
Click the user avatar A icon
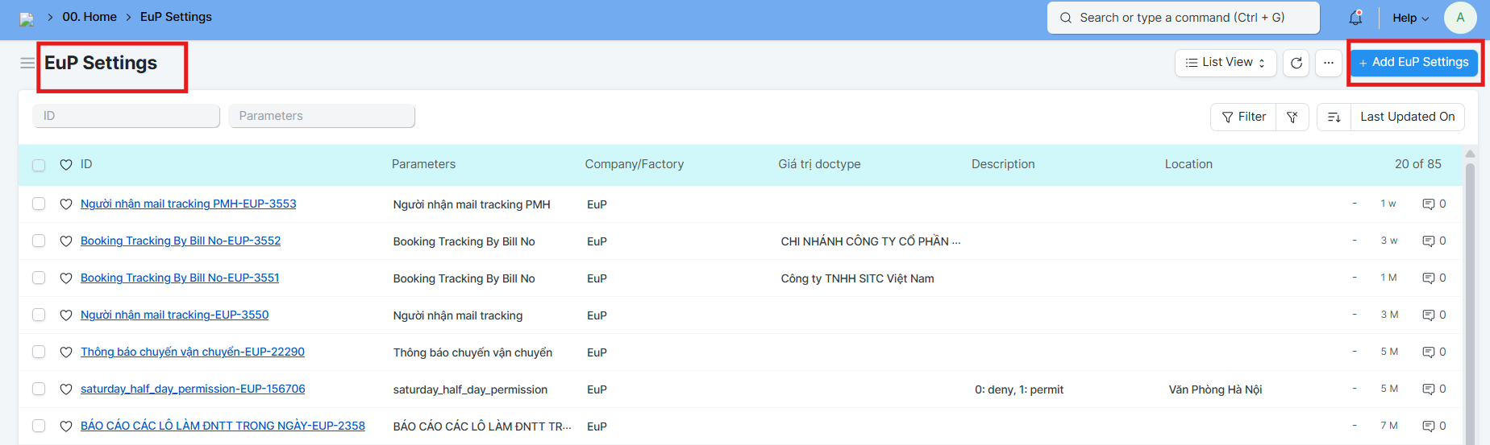pyautogui.click(x=1460, y=18)
